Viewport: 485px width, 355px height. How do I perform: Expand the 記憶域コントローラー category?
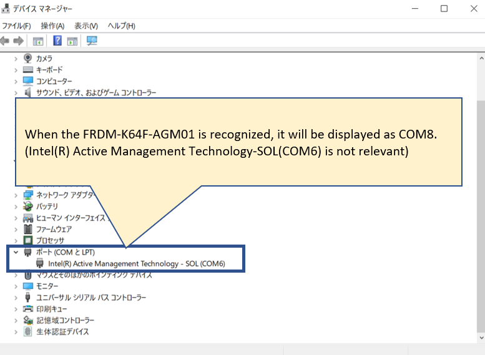16,321
